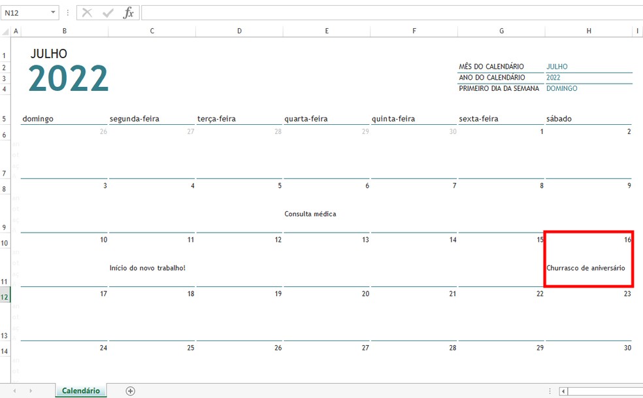643x398 pixels.
Task: Open the Name Box dropdown
Action: [x=54, y=12]
